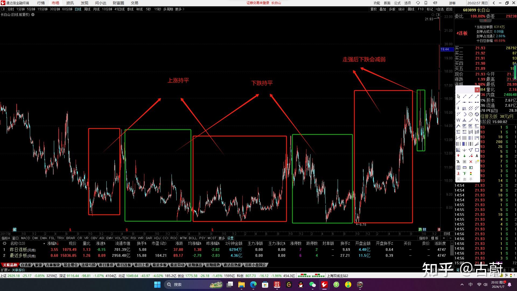517x291 pixels.
Task: Open dropdown beside 长白山(日线前复权) title
Action: point(33,15)
